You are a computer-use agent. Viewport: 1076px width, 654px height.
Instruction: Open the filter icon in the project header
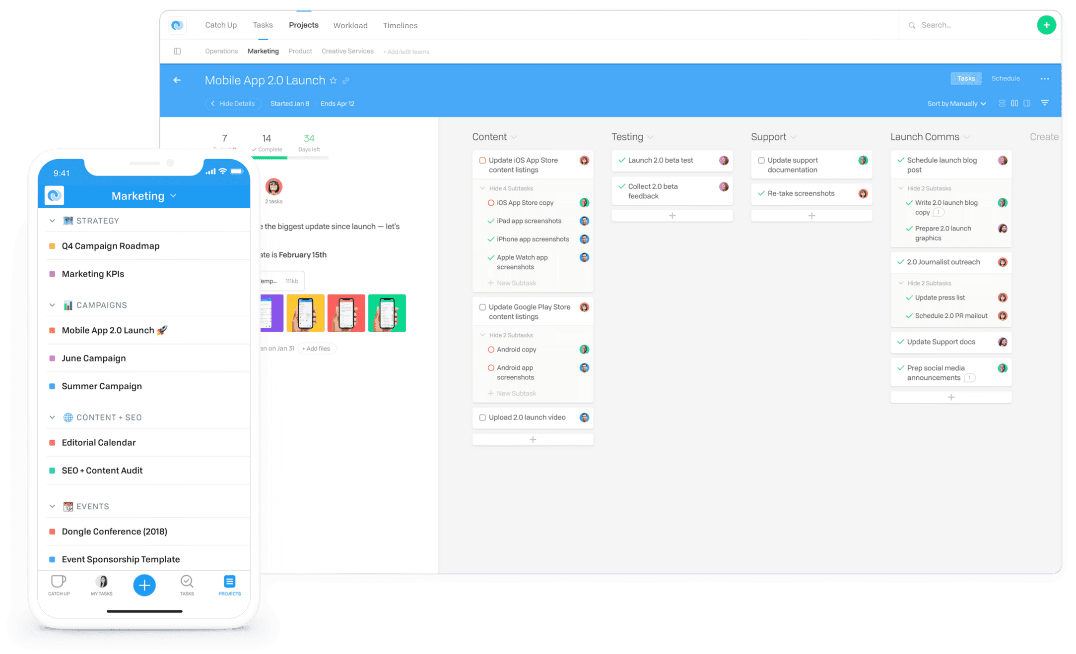(x=1045, y=103)
